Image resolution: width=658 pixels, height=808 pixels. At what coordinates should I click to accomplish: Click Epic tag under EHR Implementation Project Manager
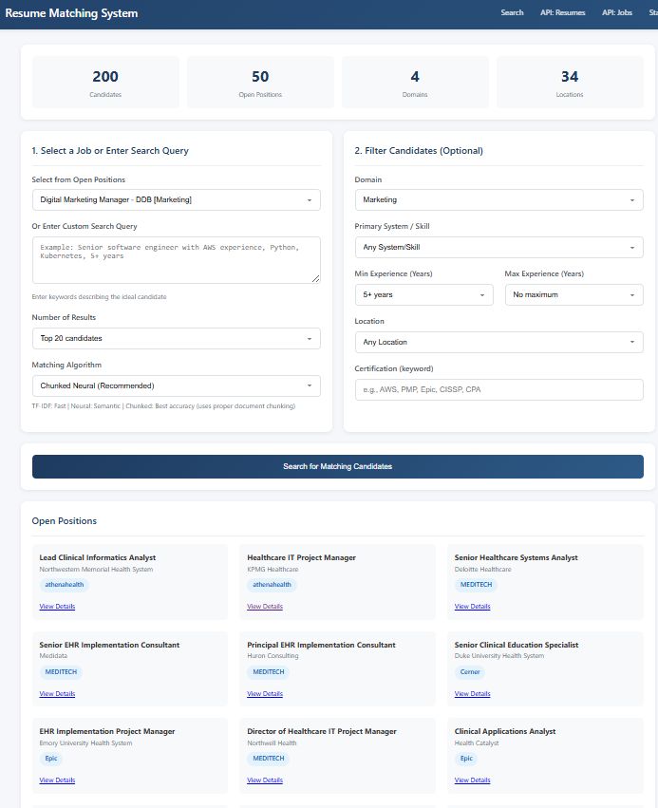[x=51, y=759]
